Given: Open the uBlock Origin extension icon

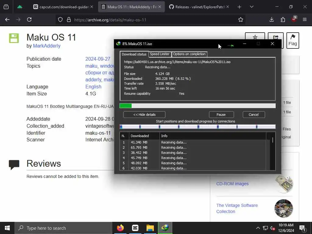Looking at the screenshot, I should click(x=294, y=19).
